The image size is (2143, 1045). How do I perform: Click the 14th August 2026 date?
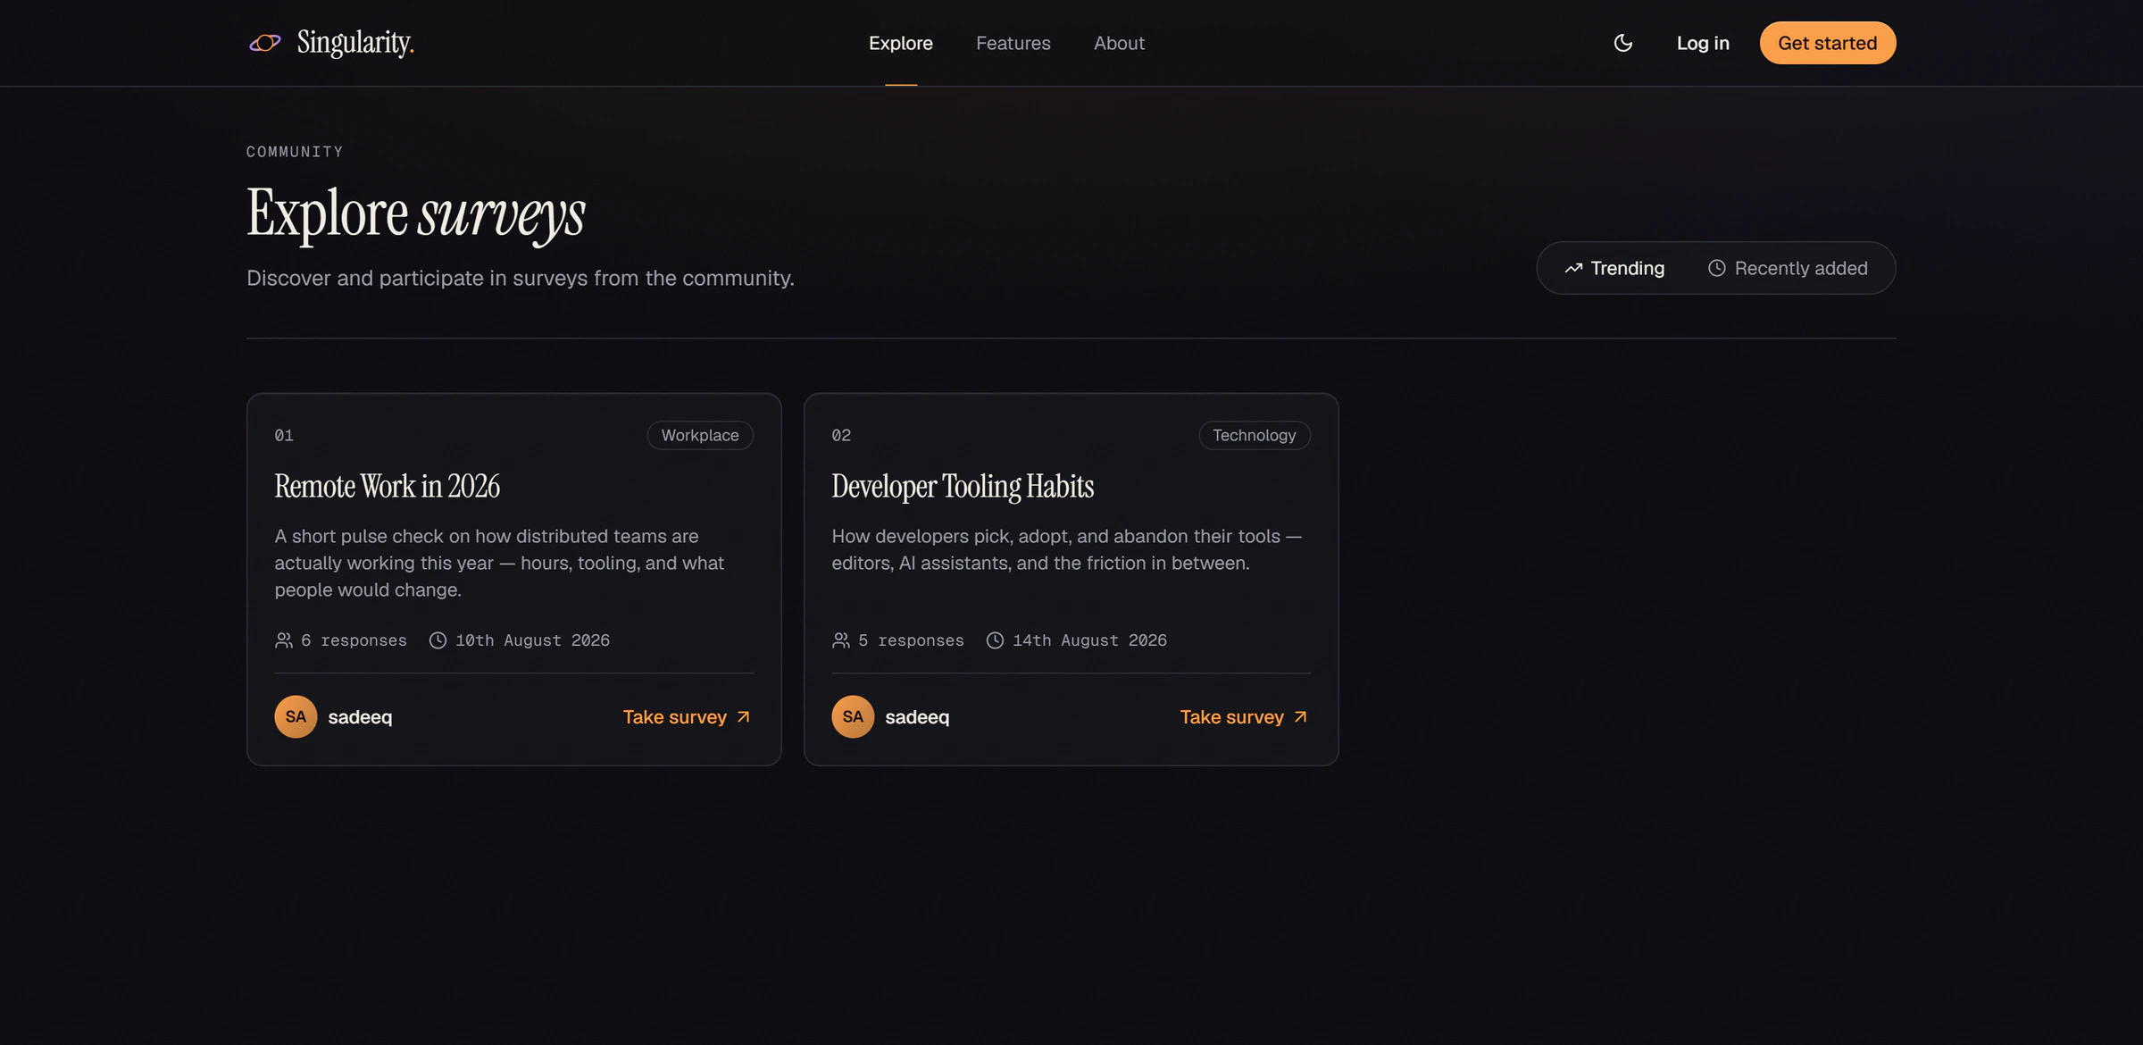1089,640
